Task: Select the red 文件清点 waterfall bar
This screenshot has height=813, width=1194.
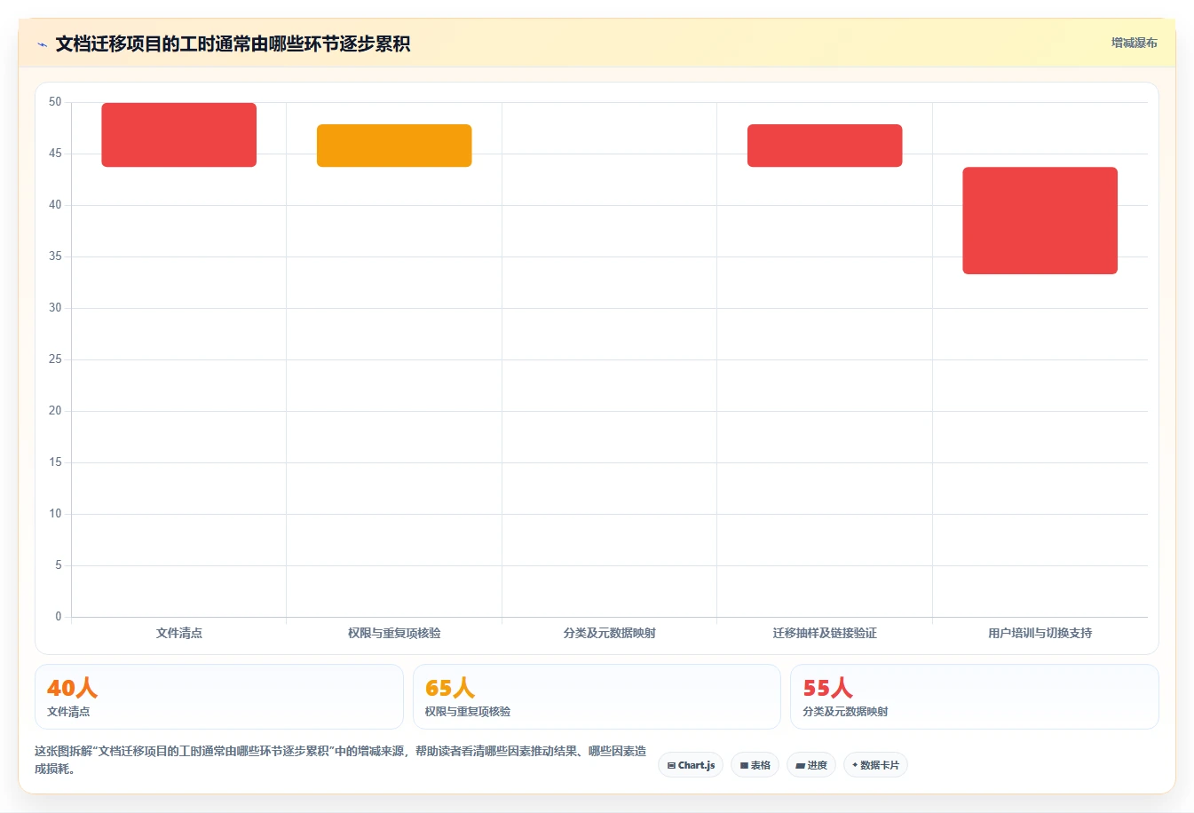Action: coord(178,135)
